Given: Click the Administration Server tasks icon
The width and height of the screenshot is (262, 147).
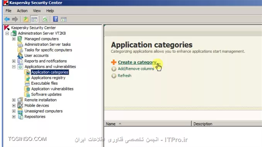Looking at the screenshot, I should click(20, 45).
